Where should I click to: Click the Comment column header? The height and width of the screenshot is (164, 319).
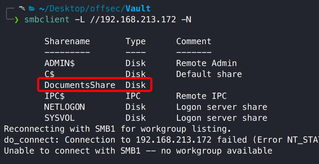pyautogui.click(x=194, y=41)
